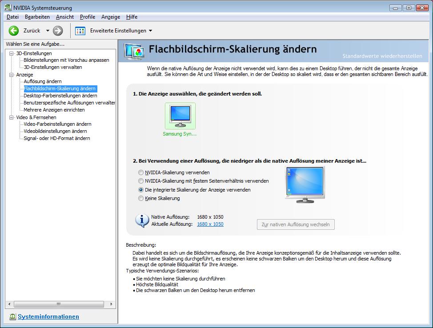Click the Höchste Bildqualität bullet text
This screenshot has height=328, width=433.
pyautogui.click(x=157, y=284)
